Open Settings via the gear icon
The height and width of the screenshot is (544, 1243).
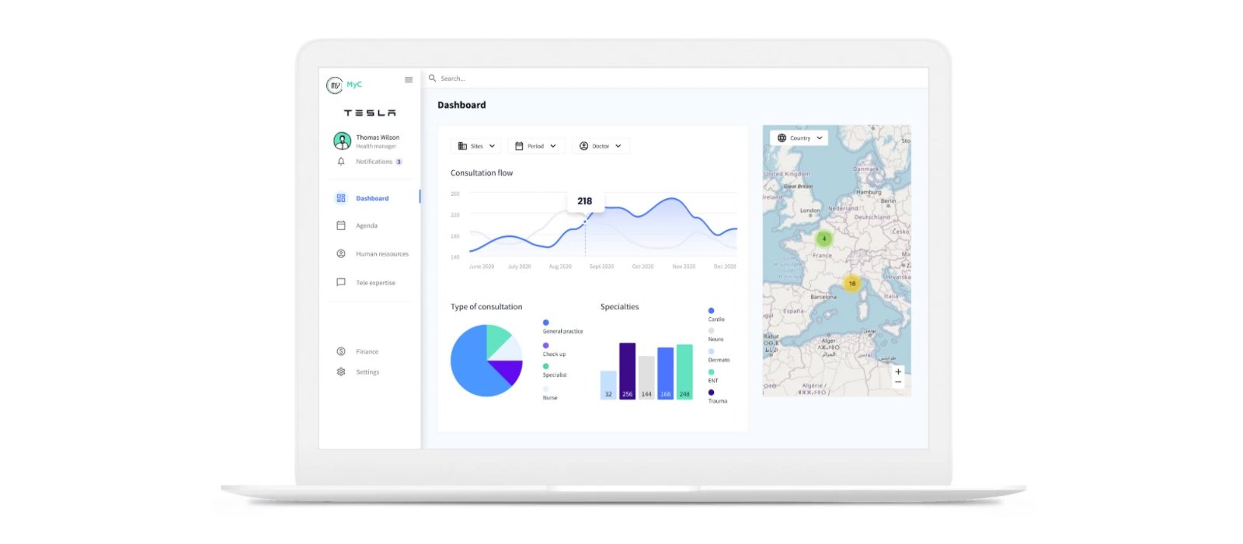341,372
